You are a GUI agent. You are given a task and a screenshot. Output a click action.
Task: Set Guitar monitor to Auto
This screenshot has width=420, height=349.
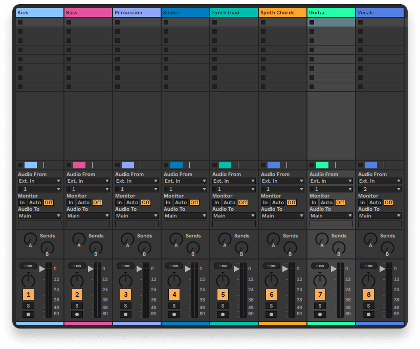(x=326, y=203)
